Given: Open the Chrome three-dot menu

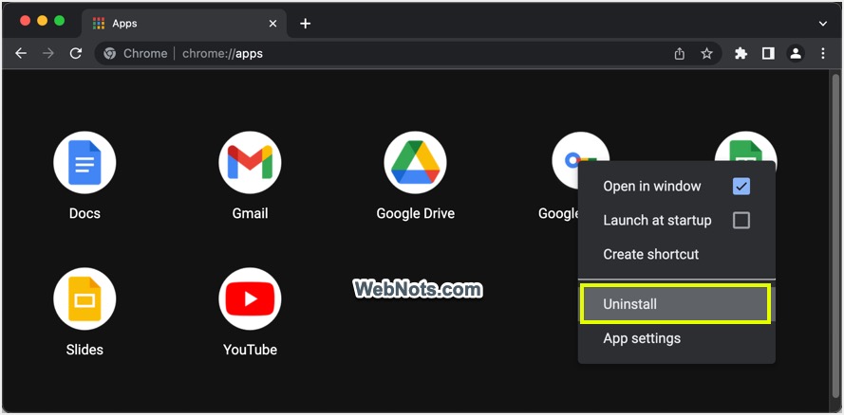Looking at the screenshot, I should point(822,53).
